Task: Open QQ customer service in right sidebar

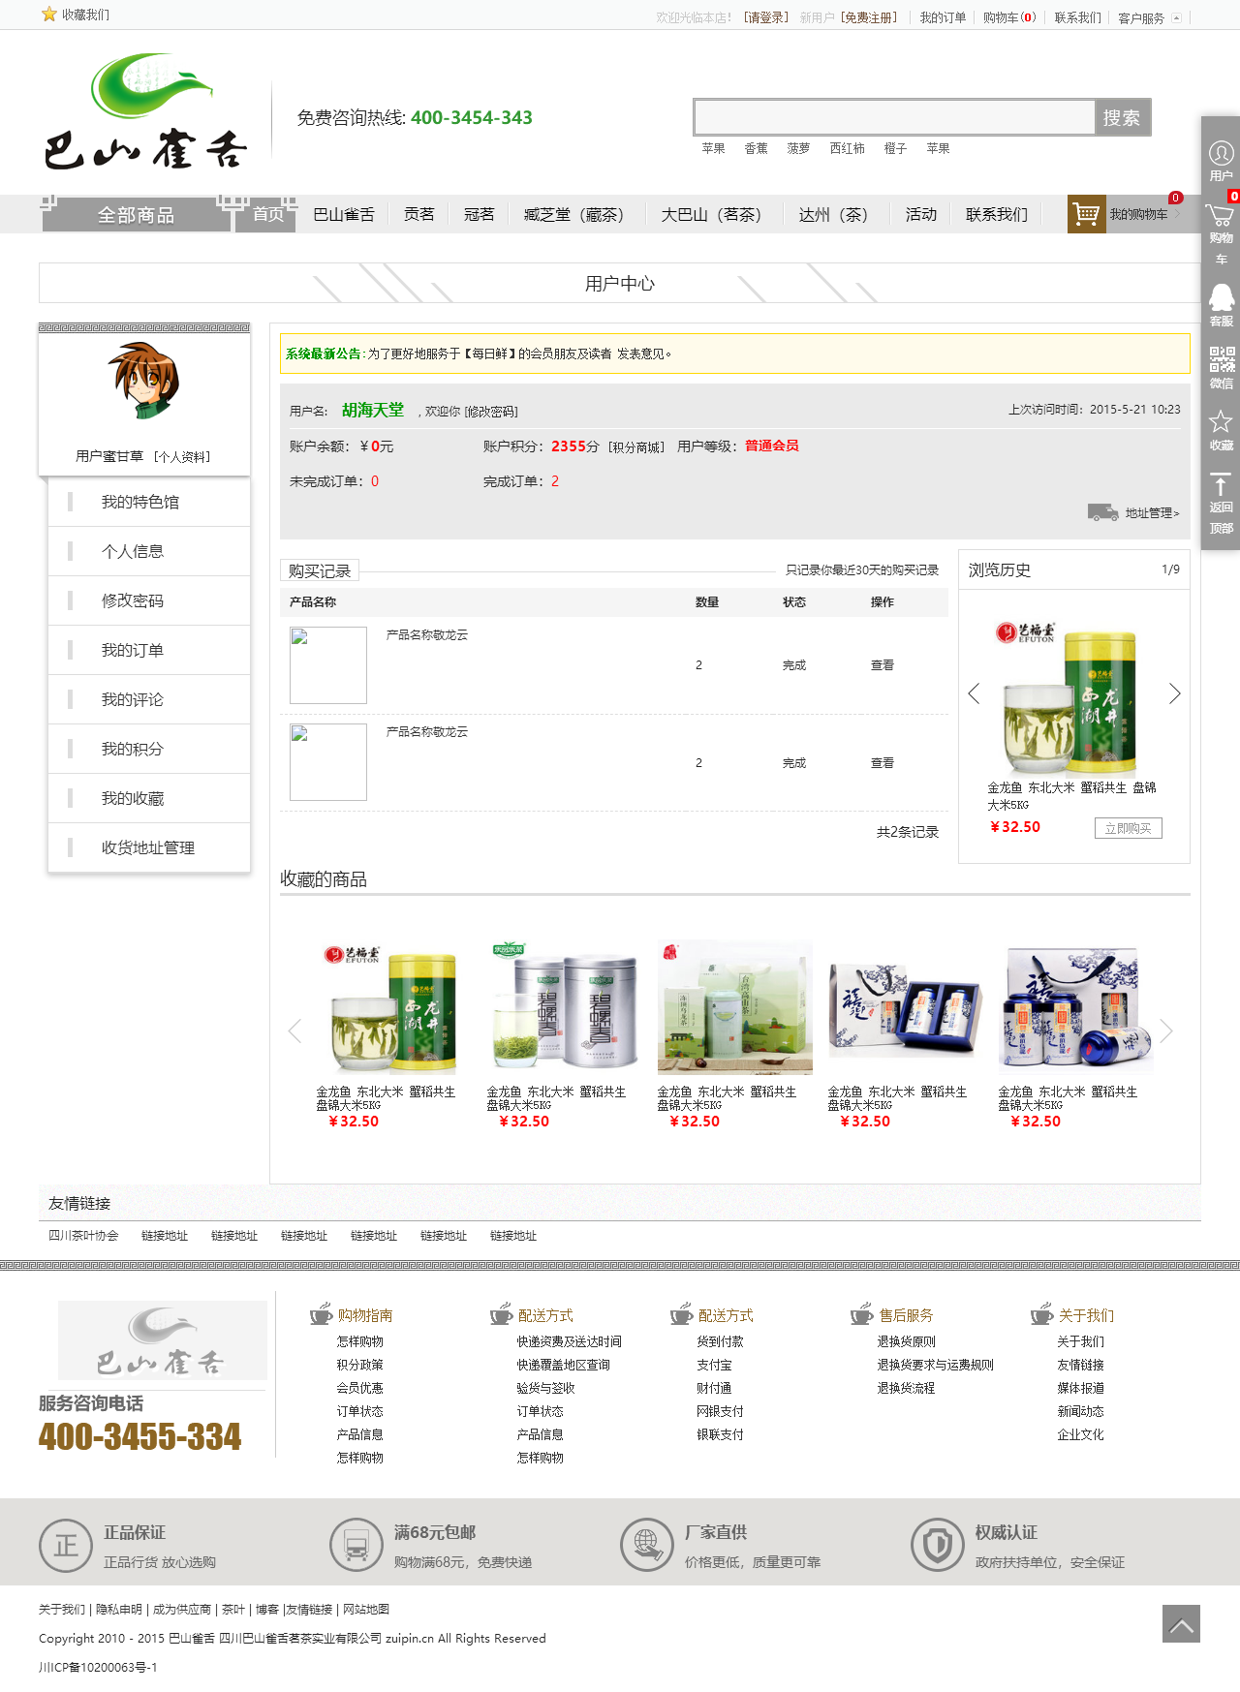Action: click(1221, 297)
